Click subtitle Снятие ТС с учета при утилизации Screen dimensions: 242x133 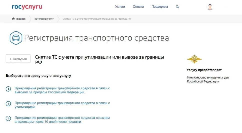pyautogui.click(x=99, y=59)
